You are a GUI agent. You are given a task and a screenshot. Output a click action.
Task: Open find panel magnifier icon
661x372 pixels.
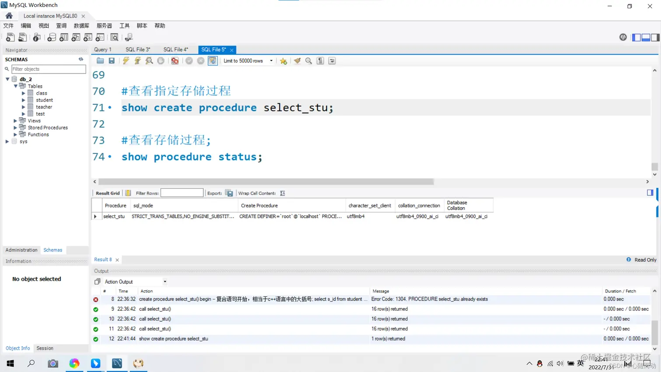coord(309,61)
